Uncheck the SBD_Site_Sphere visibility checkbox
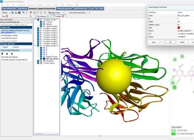 tap(41, 59)
